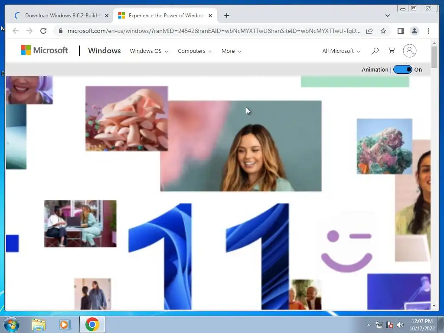Open tab search chevron

(387, 16)
